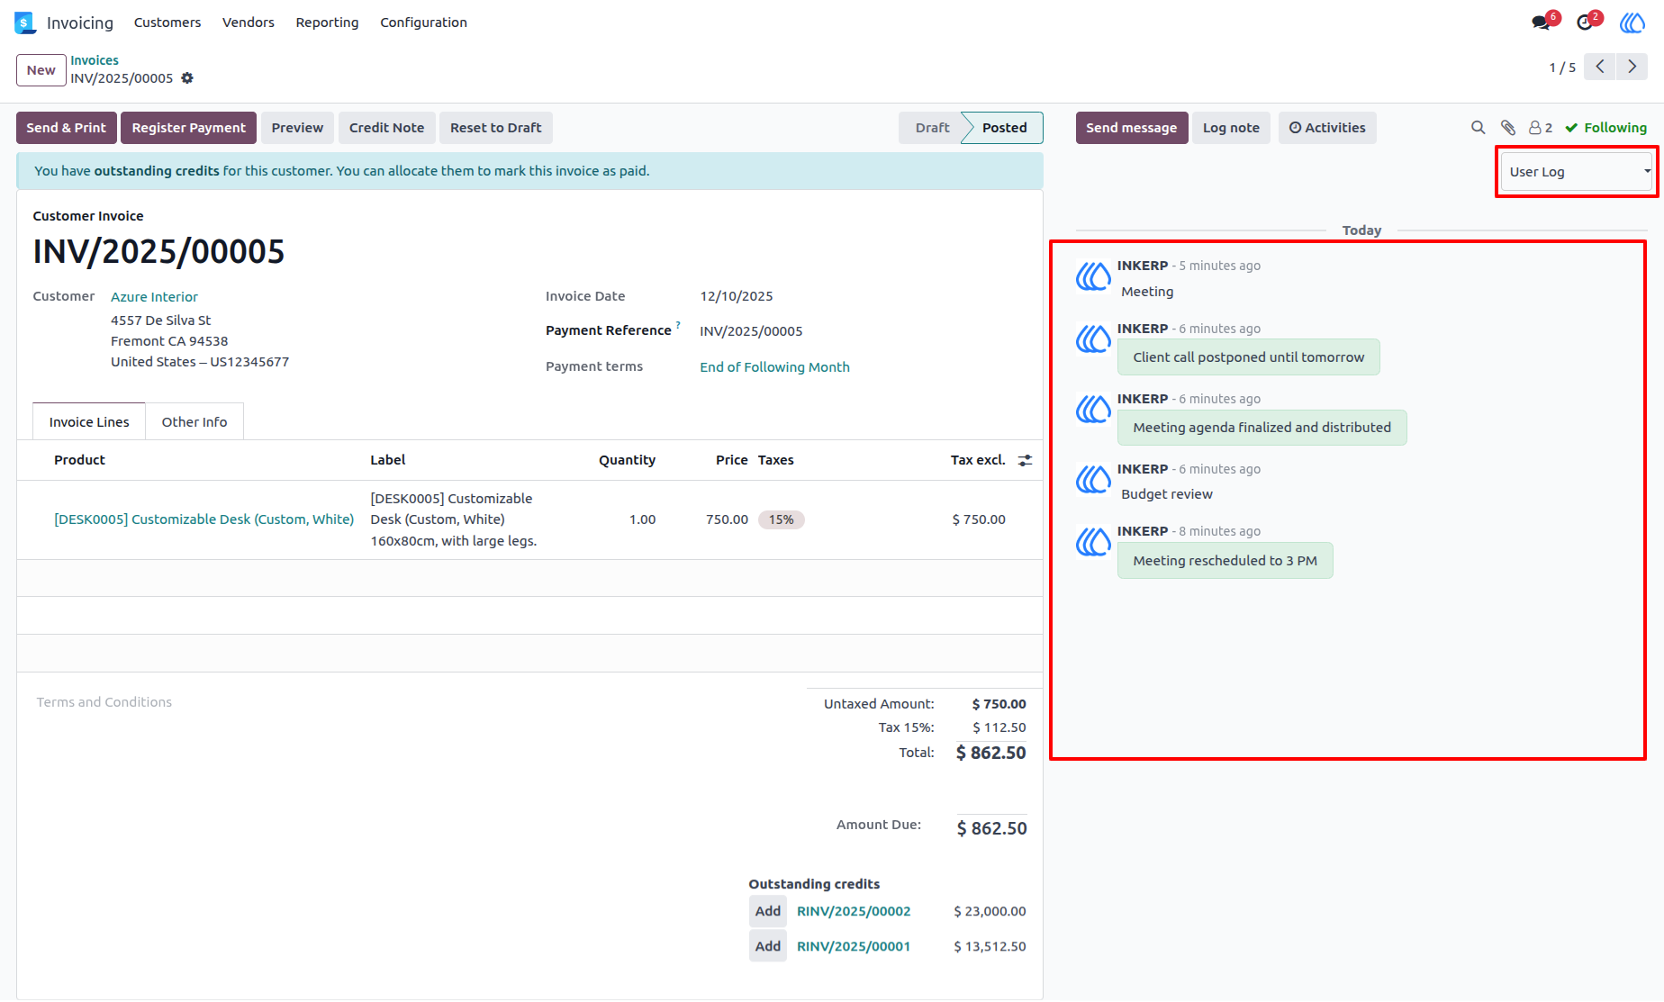Image resolution: width=1664 pixels, height=1002 pixels.
Task: Open the Invoicing app home icon
Action: click(24, 23)
